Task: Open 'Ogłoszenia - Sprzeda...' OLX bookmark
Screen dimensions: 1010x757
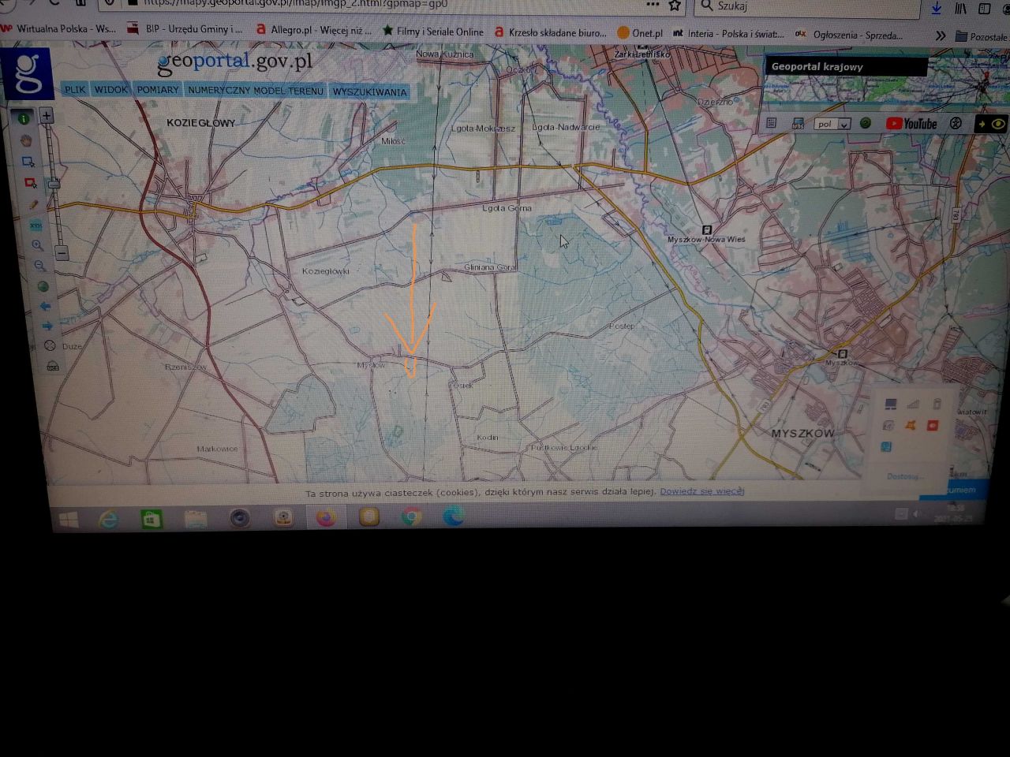Action: [849, 35]
